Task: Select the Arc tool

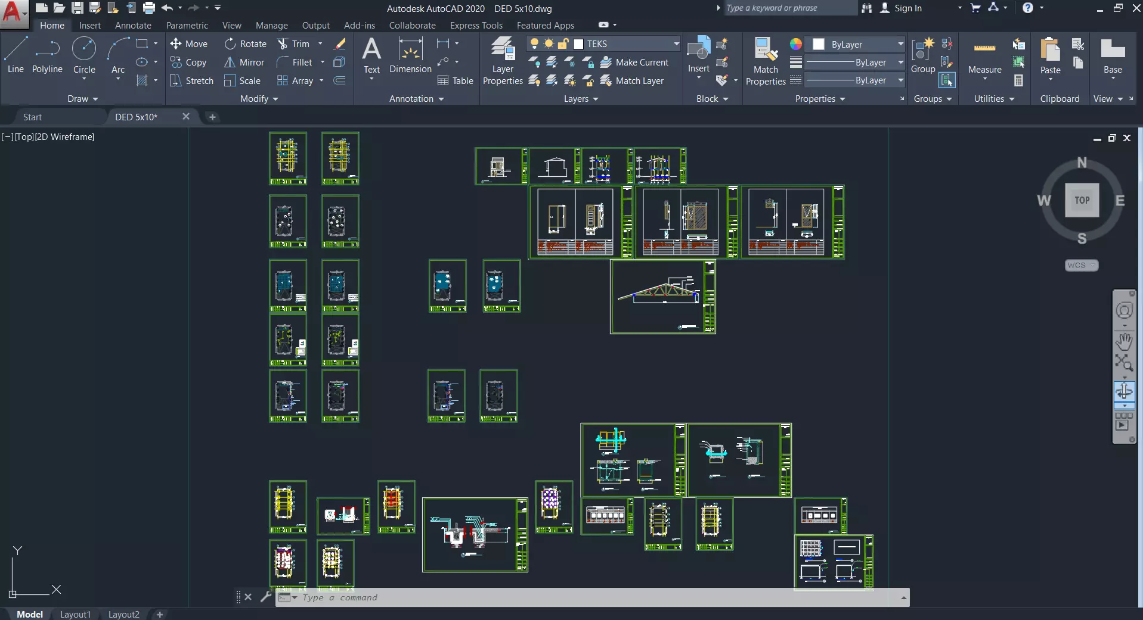Action: (118, 55)
